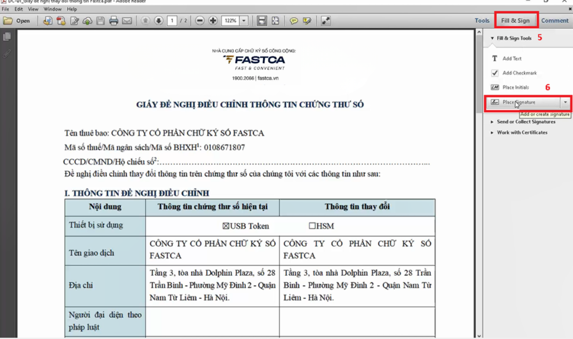Open the attachments paperclip panel
Viewport: 573px width, 339px height.
point(7,54)
